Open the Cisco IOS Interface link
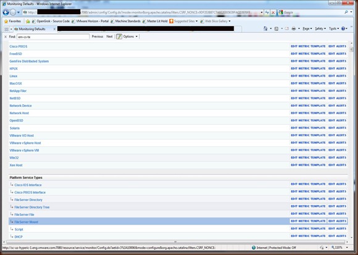Screen dimensions: 358x255 (28, 185)
